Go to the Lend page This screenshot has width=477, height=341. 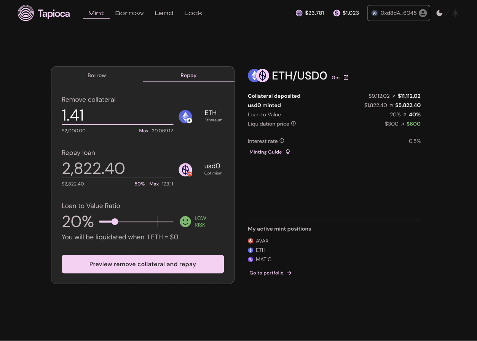coord(164,13)
